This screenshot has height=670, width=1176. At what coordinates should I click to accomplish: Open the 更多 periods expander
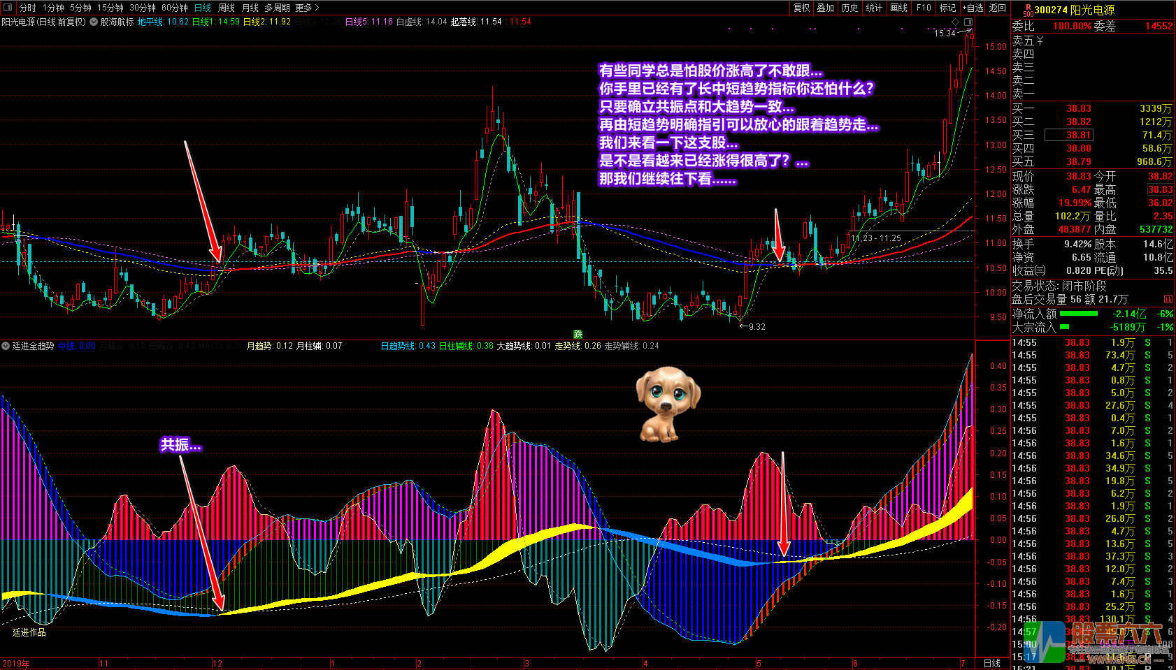(x=307, y=8)
